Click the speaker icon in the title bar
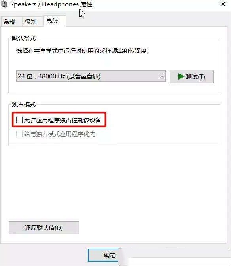This screenshot has height=266, width=231. tap(4, 4)
